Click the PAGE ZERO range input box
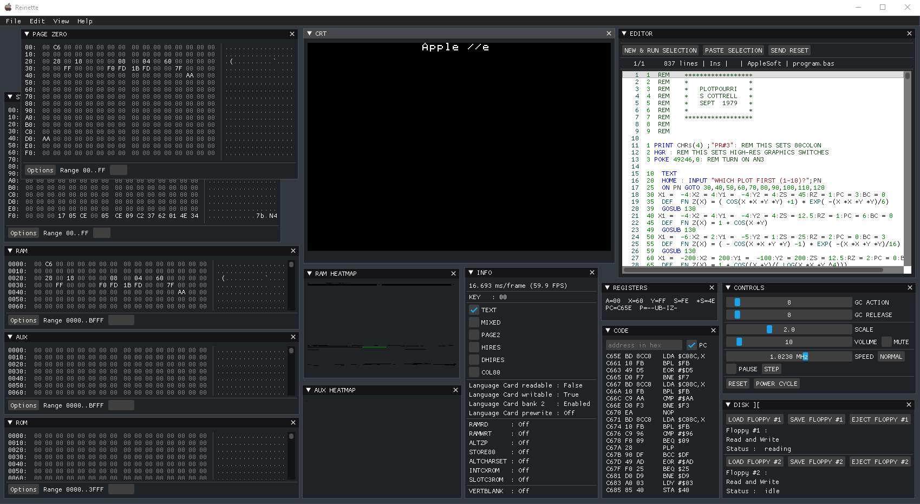920x504 pixels. [x=119, y=170]
